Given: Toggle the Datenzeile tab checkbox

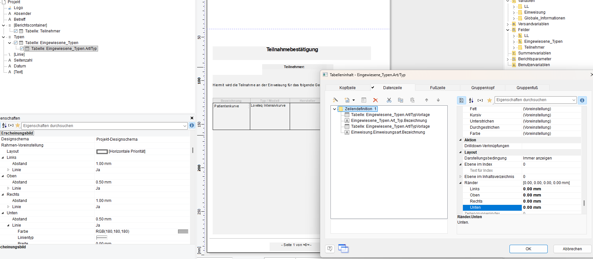Looking at the screenshot, I should (x=373, y=88).
